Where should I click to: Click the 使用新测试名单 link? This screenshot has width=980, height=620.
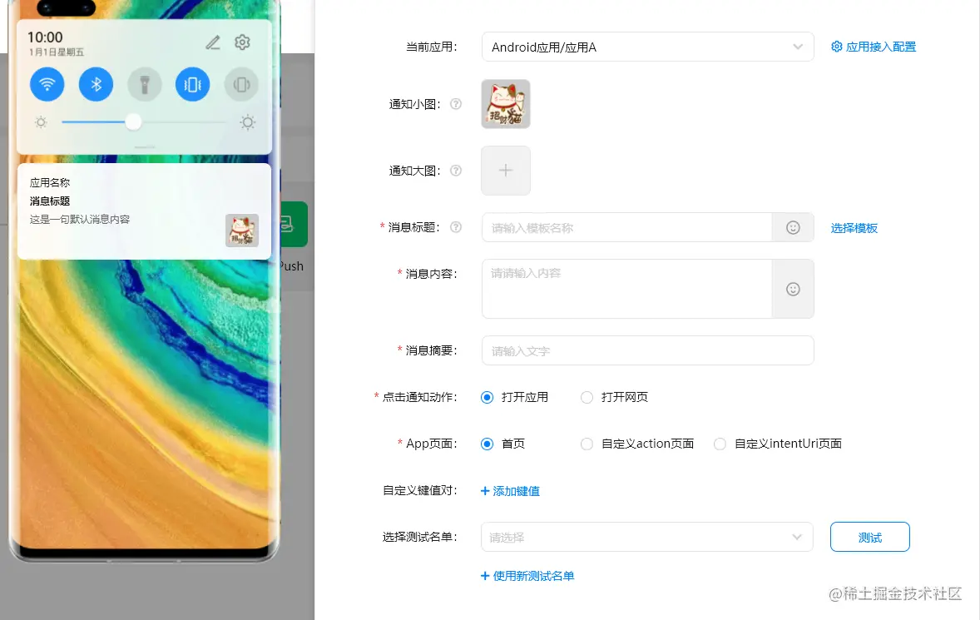527,576
